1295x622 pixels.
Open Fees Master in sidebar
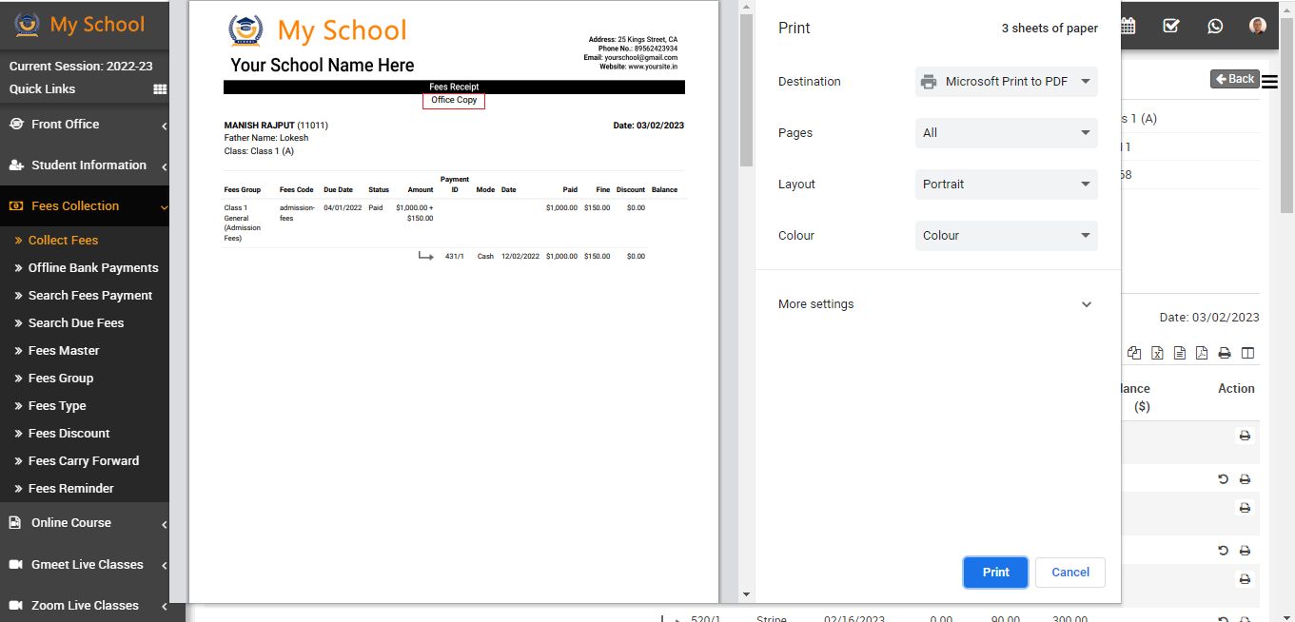[x=64, y=351]
